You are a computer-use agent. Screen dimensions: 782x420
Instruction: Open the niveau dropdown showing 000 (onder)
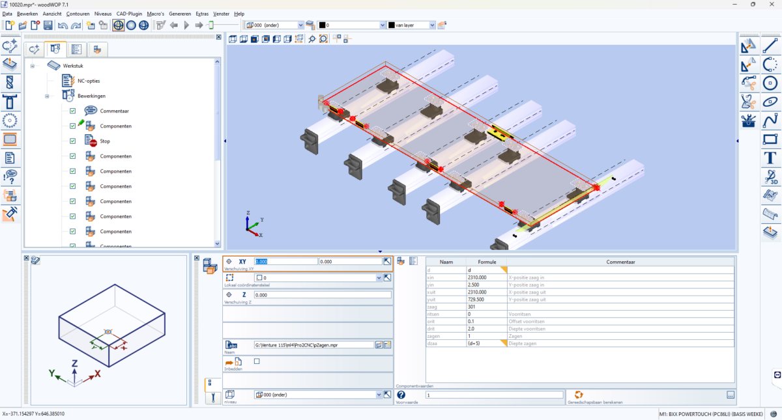pos(380,394)
